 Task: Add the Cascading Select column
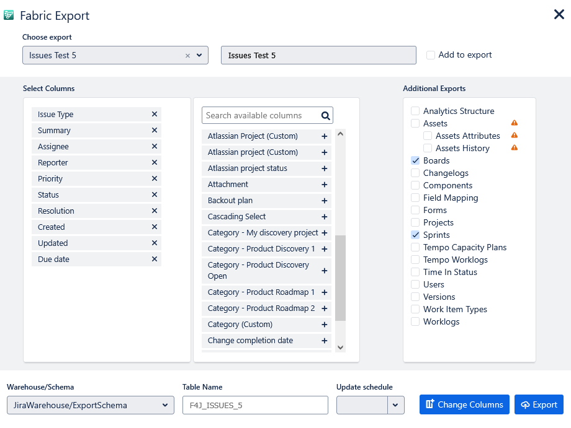(x=324, y=217)
